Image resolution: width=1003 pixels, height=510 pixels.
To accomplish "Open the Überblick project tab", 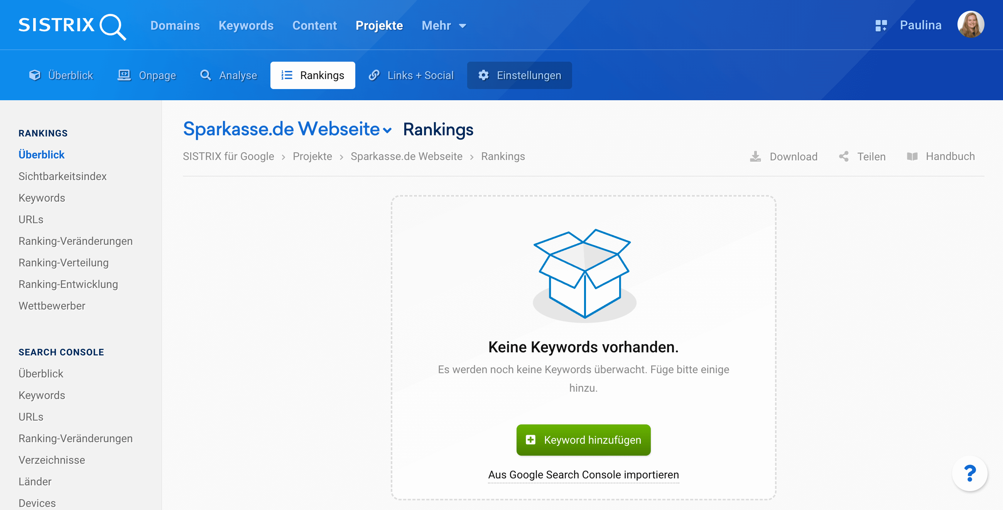I will click(x=61, y=75).
